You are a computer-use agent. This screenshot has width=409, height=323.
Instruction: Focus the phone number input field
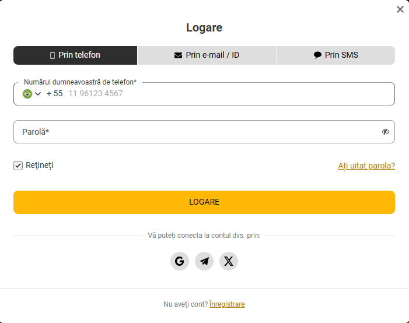coord(222,94)
